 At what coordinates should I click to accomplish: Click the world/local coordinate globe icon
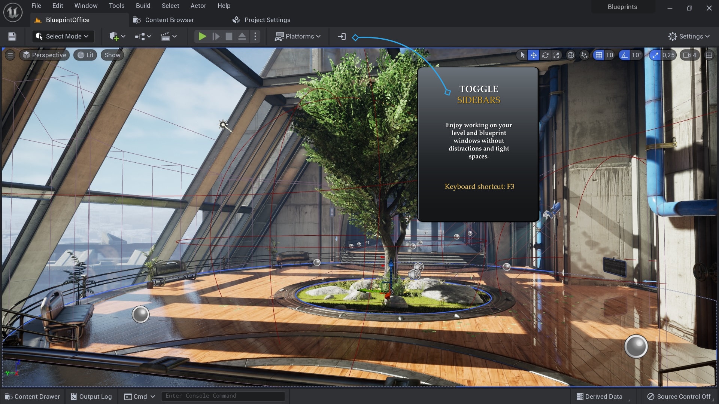click(x=571, y=55)
